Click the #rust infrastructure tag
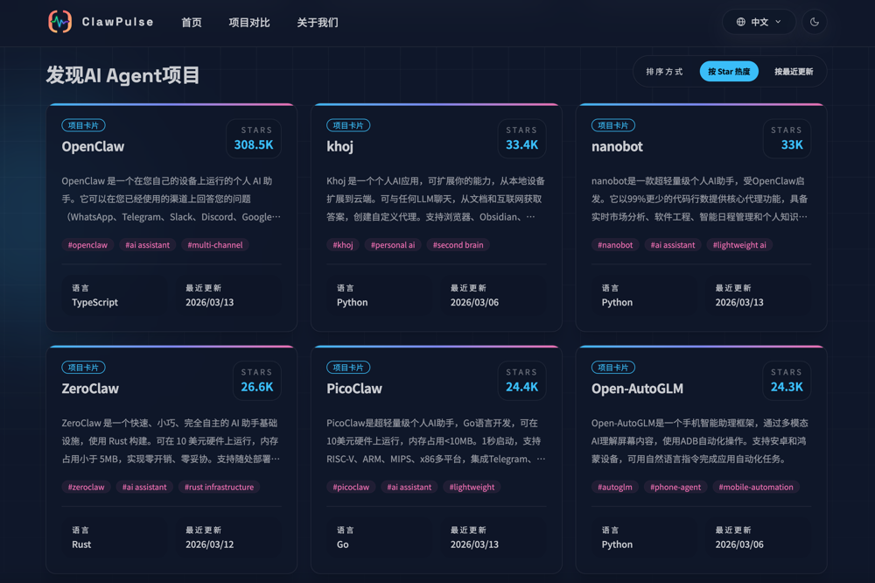 [219, 488]
